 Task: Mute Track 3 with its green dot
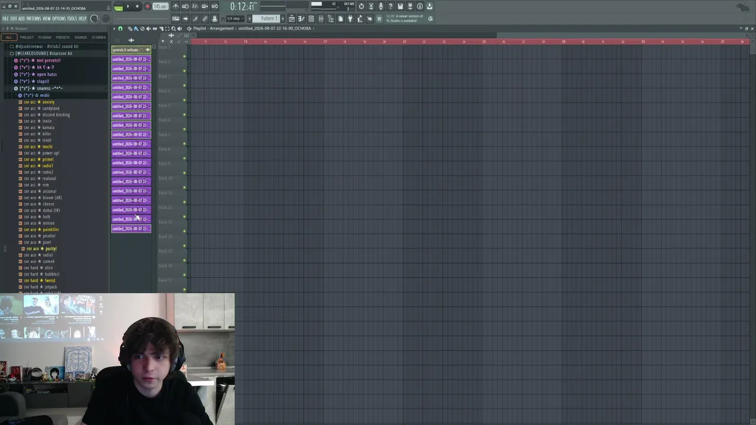pos(184,86)
